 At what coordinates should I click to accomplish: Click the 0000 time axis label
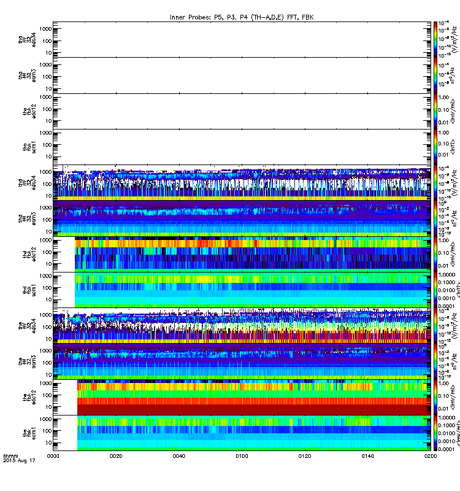coord(53,456)
